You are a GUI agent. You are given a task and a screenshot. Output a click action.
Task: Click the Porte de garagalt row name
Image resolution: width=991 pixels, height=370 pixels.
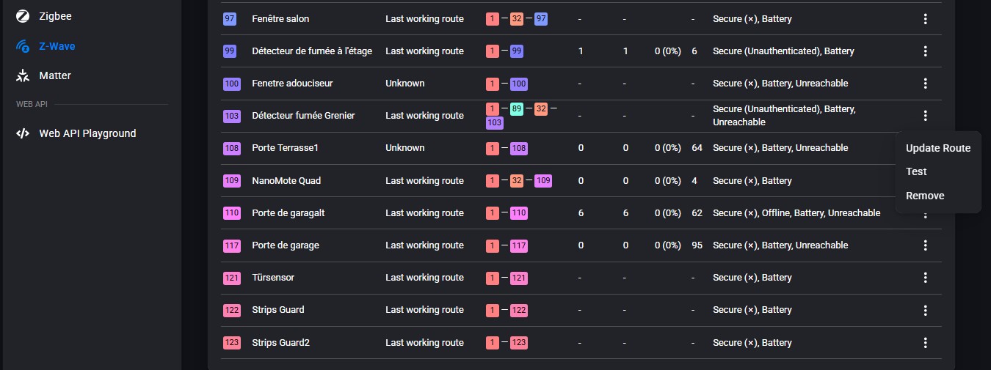pos(288,213)
